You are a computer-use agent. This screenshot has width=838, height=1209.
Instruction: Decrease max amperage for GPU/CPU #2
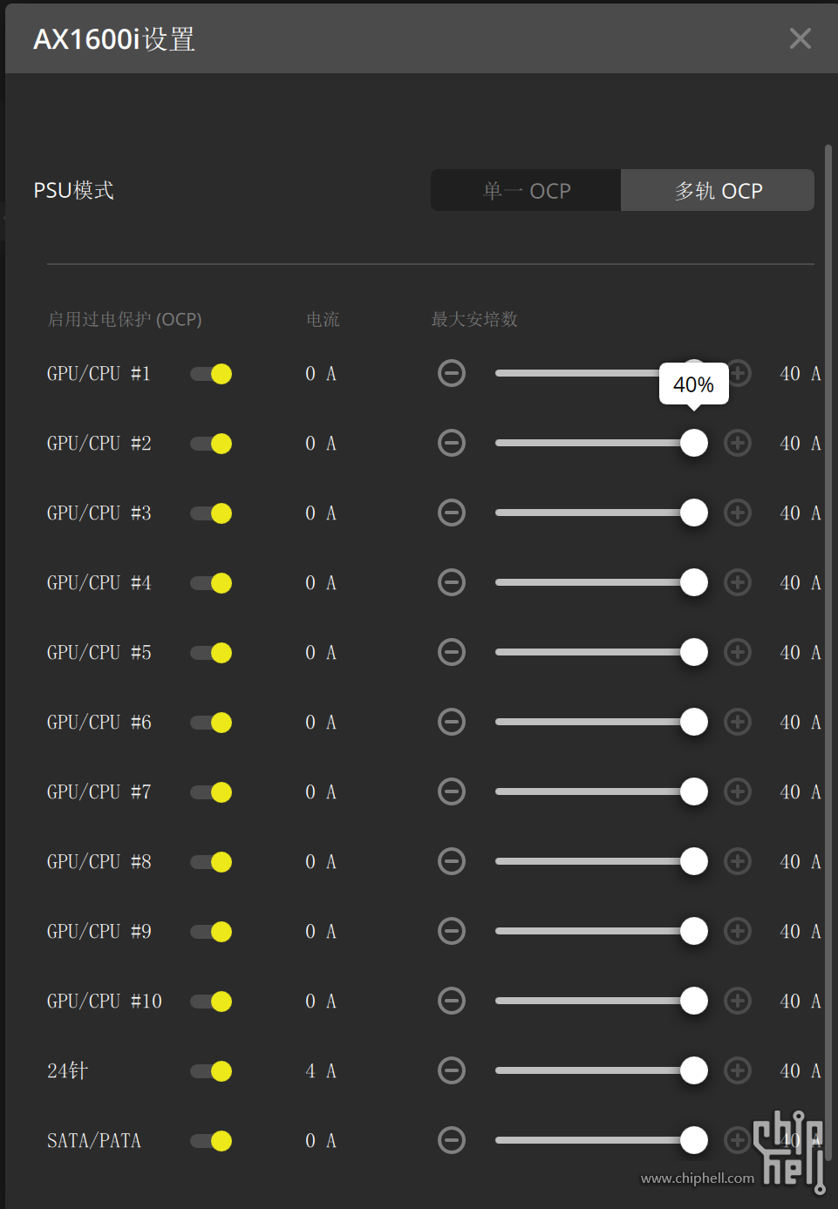[452, 443]
